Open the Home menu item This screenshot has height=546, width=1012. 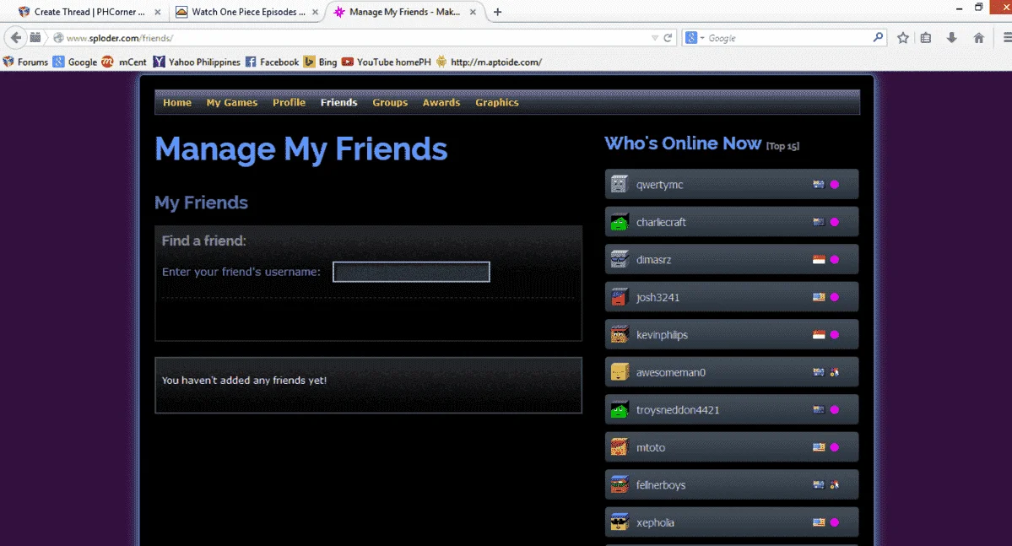177,103
